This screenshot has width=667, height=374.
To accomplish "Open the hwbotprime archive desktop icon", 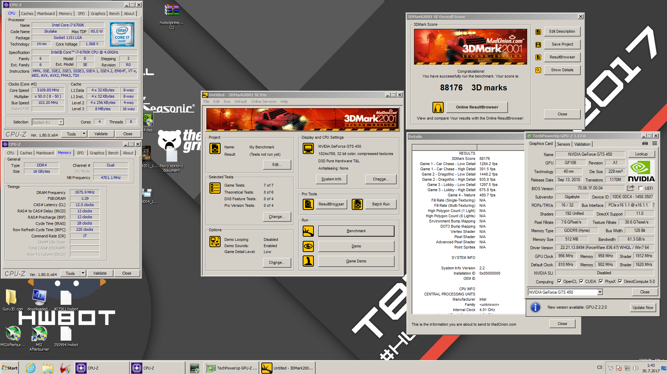I will click(x=172, y=17).
